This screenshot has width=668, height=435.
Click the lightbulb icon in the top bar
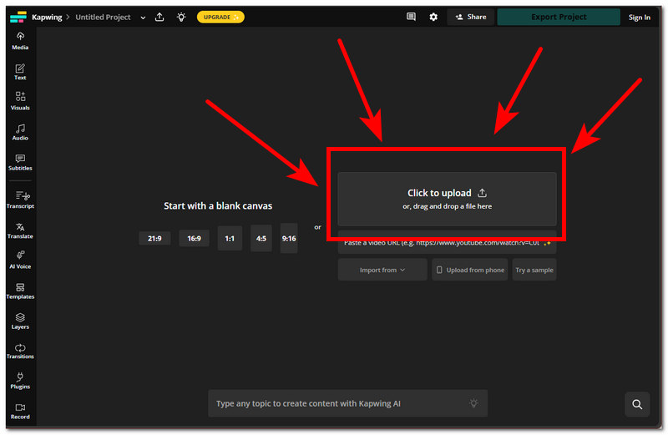[x=181, y=17]
